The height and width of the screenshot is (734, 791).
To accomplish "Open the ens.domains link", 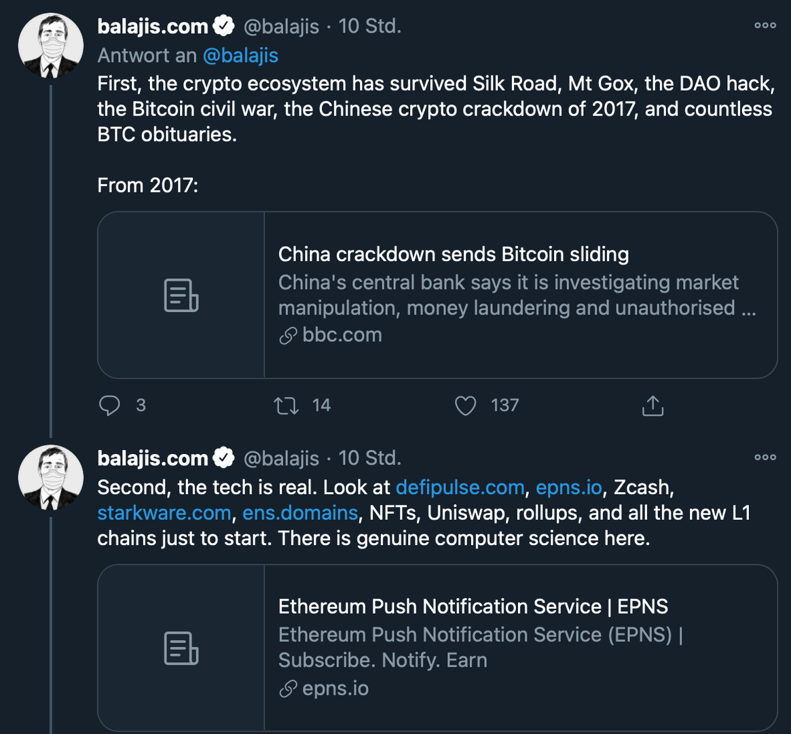I will (x=300, y=512).
